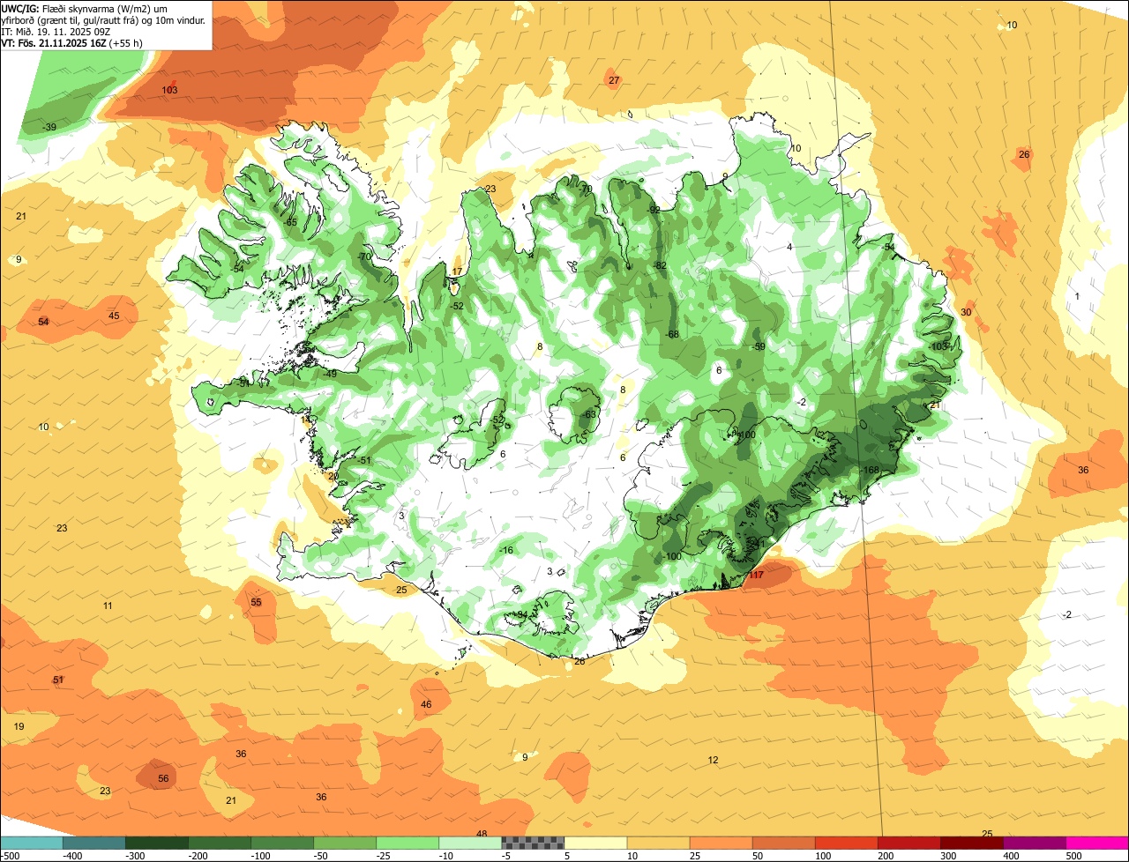Pick the dark maroon legend color between 300 and 400
Image resolution: width=1129 pixels, height=862 pixels.
(x=972, y=843)
